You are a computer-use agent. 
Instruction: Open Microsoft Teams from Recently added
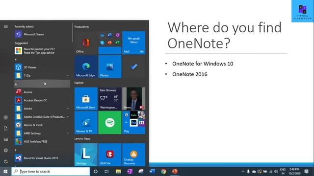pyautogui.click(x=42, y=34)
